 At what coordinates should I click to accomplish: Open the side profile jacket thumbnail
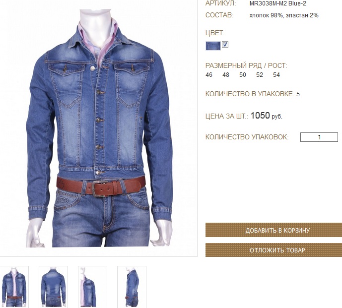pos(132,287)
